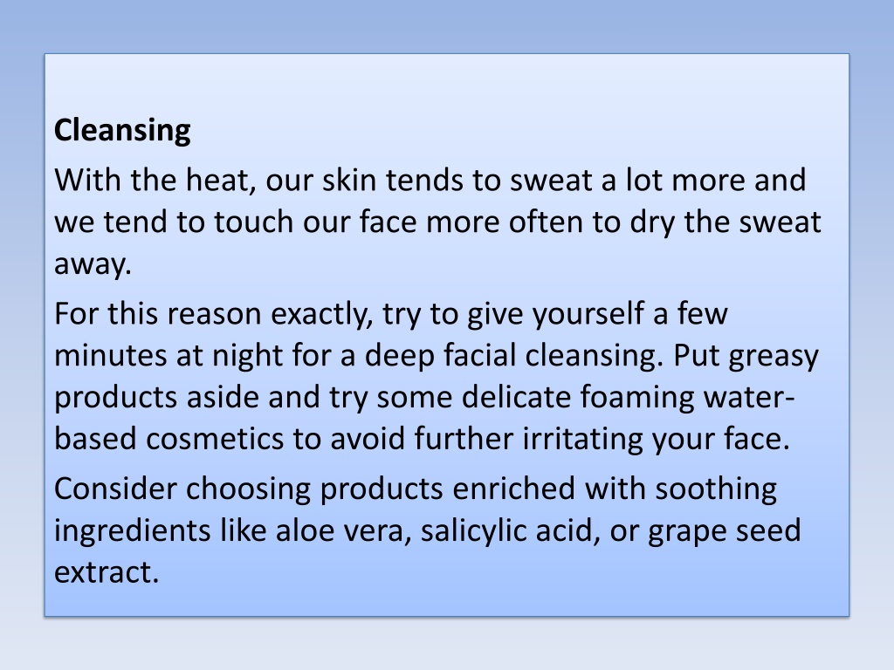Click the empty area above the Cleansing heading
Image resolution: width=894 pixels, height=670 pixels.
click(x=447, y=83)
